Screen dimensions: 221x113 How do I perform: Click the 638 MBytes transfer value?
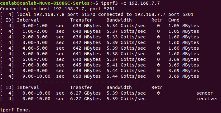click(87, 26)
